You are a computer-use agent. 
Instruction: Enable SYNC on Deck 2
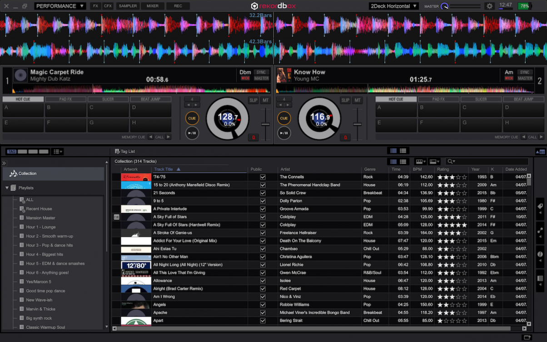tap(525, 72)
